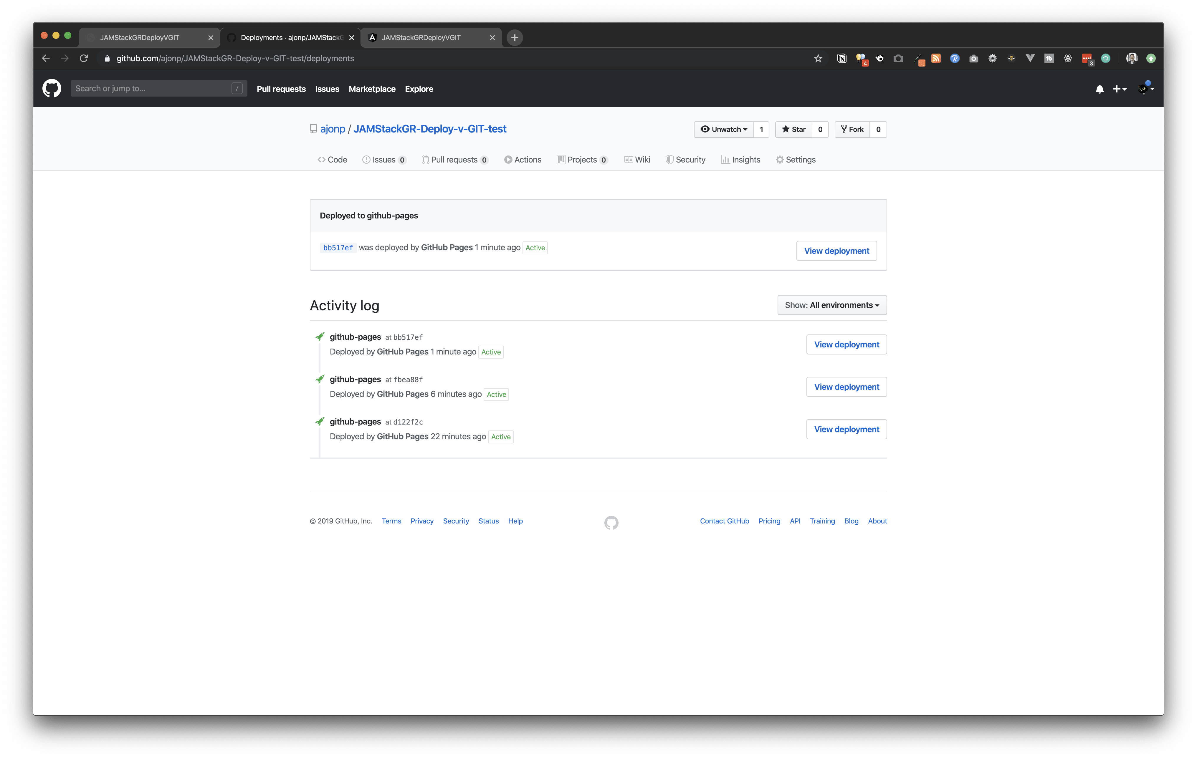
Task: Open the Wiki tab
Action: [637, 160]
